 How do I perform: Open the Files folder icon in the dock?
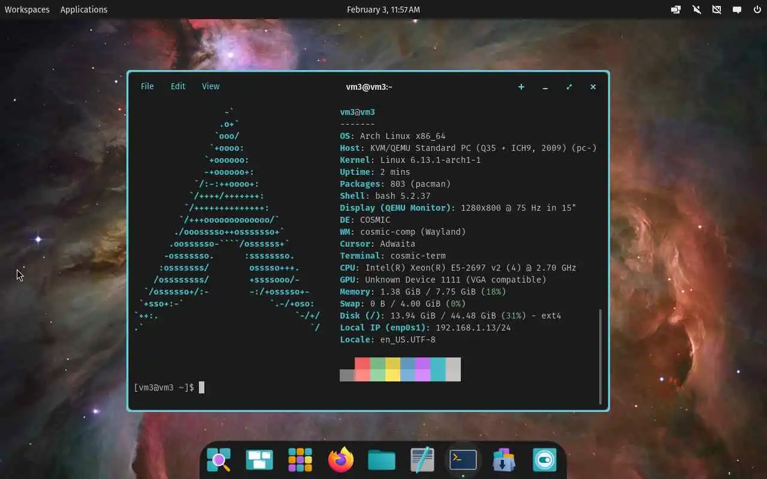382,460
